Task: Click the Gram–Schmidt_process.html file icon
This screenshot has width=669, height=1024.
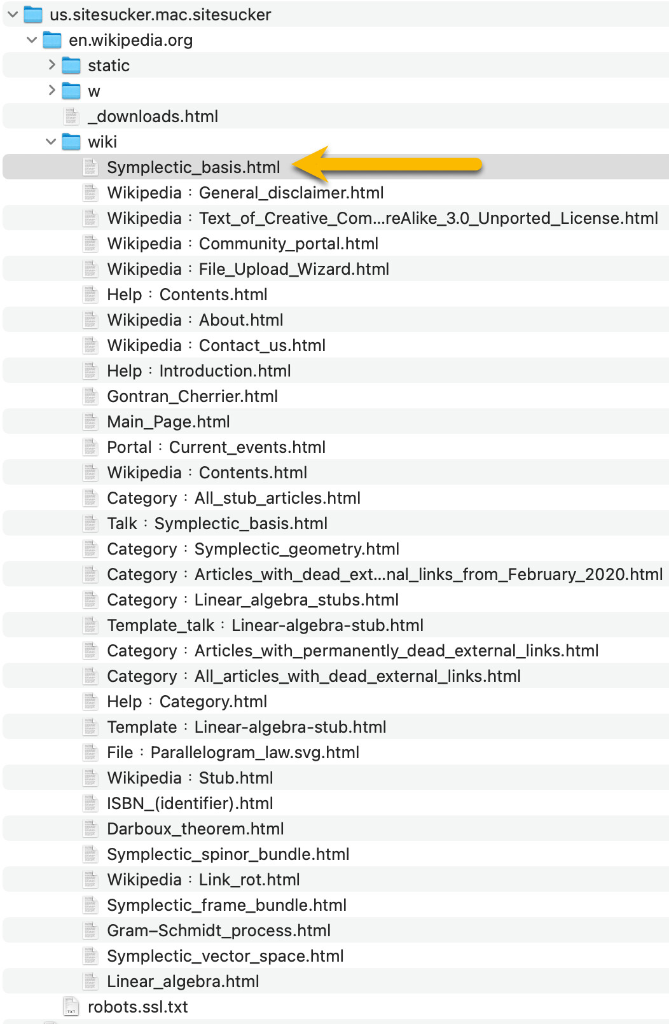Action: click(90, 930)
